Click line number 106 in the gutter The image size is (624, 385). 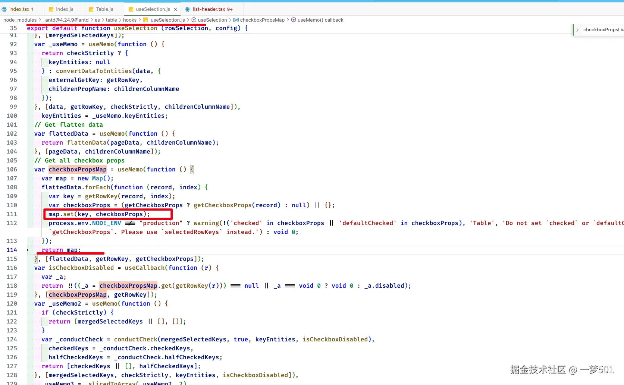click(12, 170)
